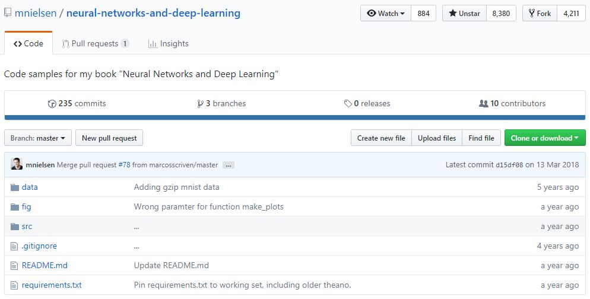Open the Pull requests tab

point(95,44)
